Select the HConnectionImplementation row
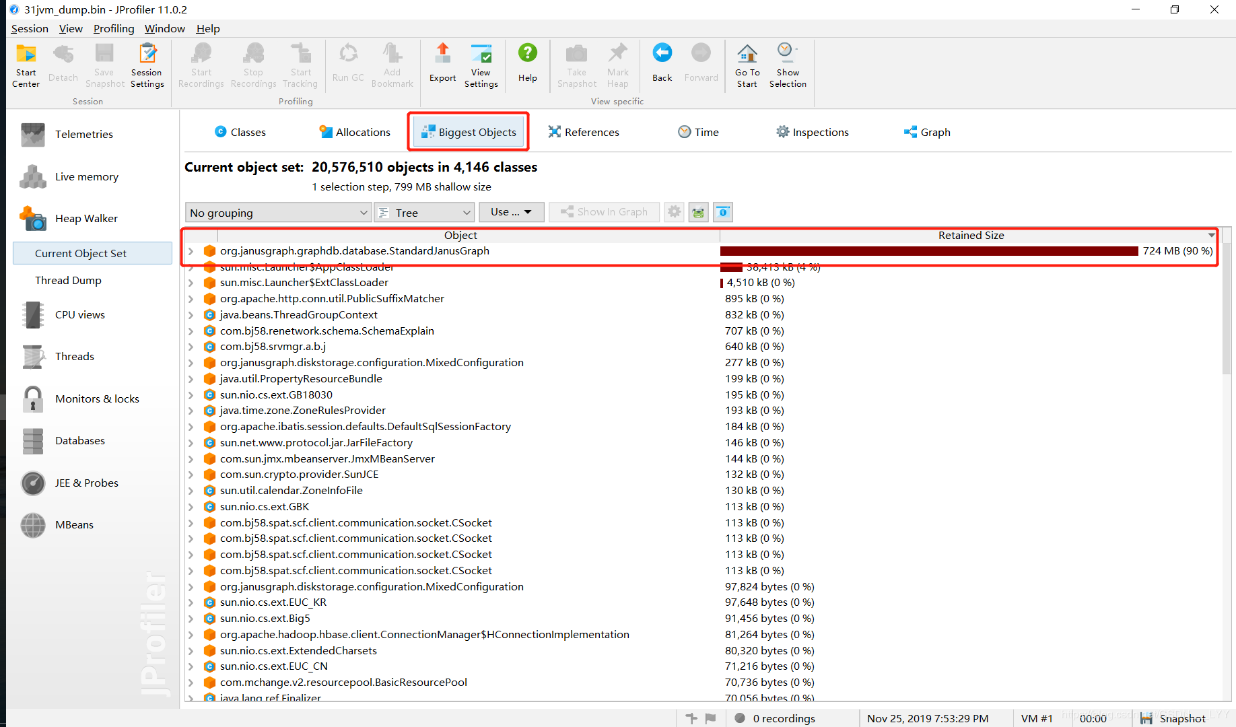The height and width of the screenshot is (727, 1236). (701, 635)
